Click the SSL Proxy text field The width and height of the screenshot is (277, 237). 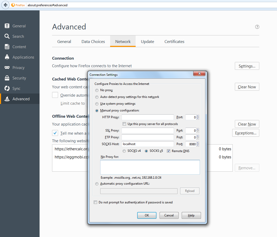coord(148,130)
